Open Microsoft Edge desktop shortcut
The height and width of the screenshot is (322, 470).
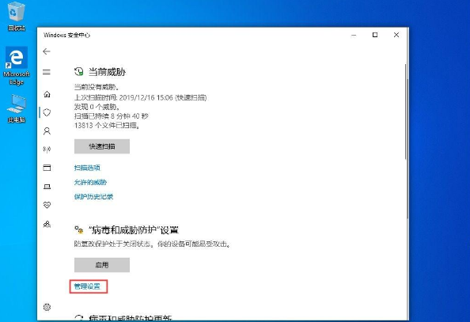pyautogui.click(x=17, y=66)
